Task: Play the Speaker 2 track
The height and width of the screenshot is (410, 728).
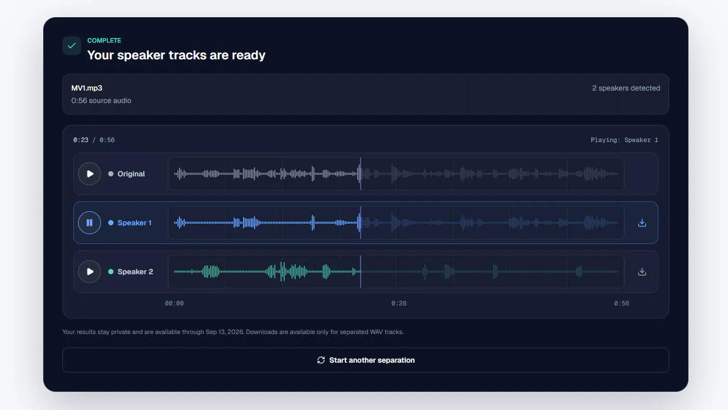Action: tap(90, 272)
